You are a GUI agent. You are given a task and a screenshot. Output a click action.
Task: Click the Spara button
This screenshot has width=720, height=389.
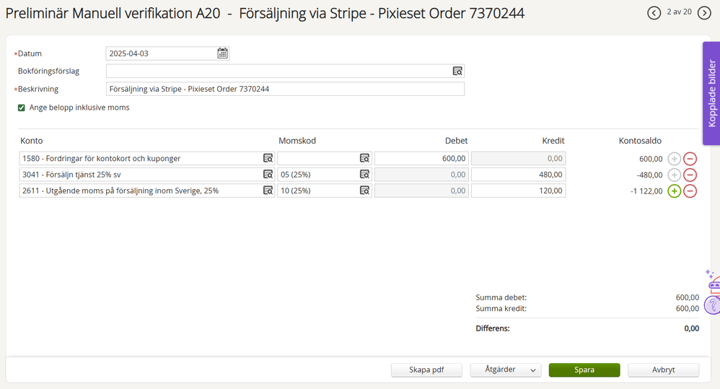click(x=584, y=370)
